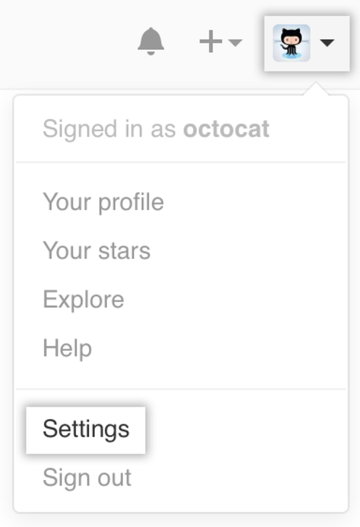Click the plus create-new icon
Viewport: 360px width, 527px height.
(x=211, y=42)
